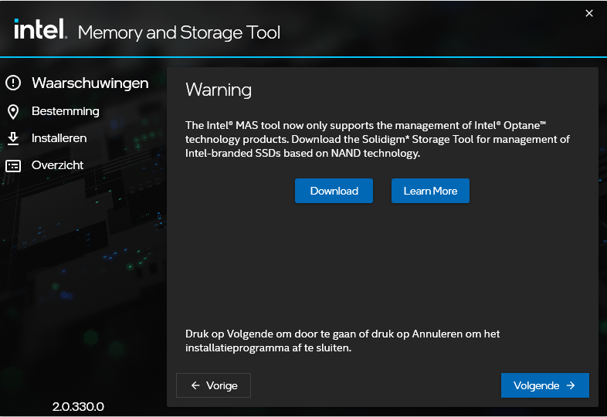This screenshot has height=417, width=607.
Task: Click the Overzicht list icon
Action: [x=13, y=166]
